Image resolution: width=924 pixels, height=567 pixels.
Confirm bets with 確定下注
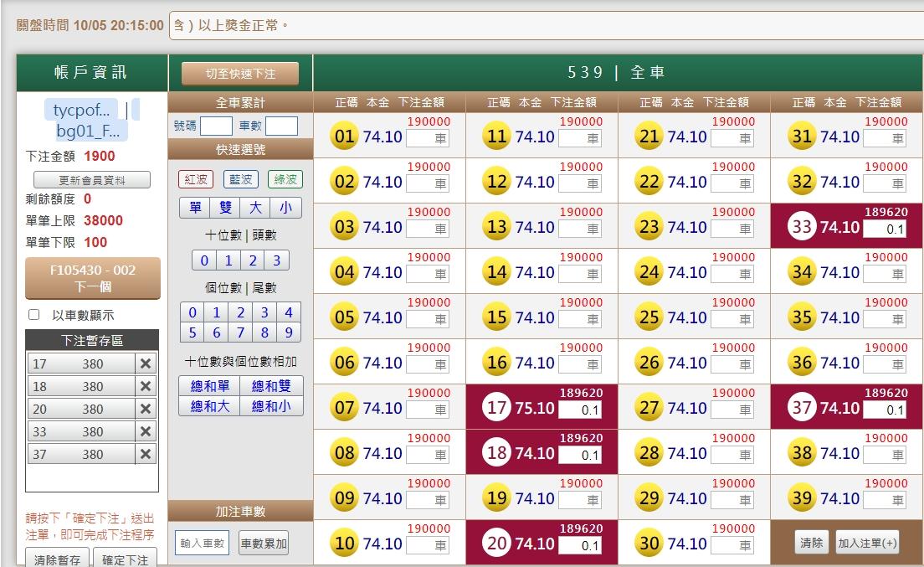pyautogui.click(x=125, y=558)
